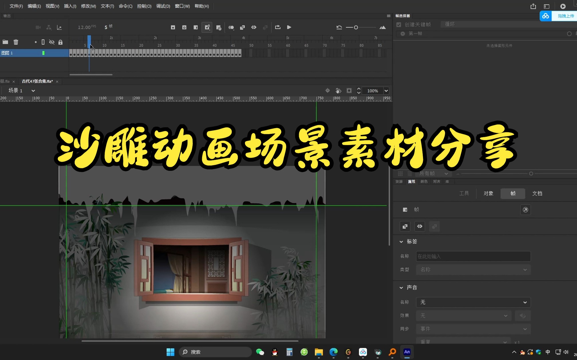
Task: Click the timeline zoom slider handle
Action: 356,27
